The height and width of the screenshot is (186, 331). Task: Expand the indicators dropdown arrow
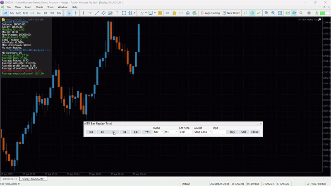pyautogui.click(x=146, y=13)
